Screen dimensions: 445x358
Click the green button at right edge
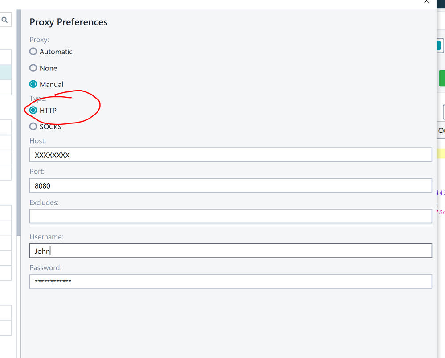click(442, 78)
